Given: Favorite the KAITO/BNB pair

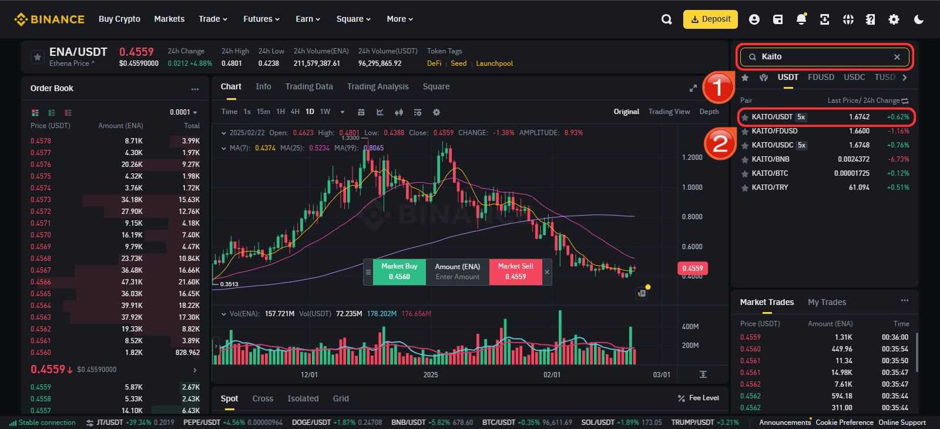Looking at the screenshot, I should pyautogui.click(x=744, y=160).
